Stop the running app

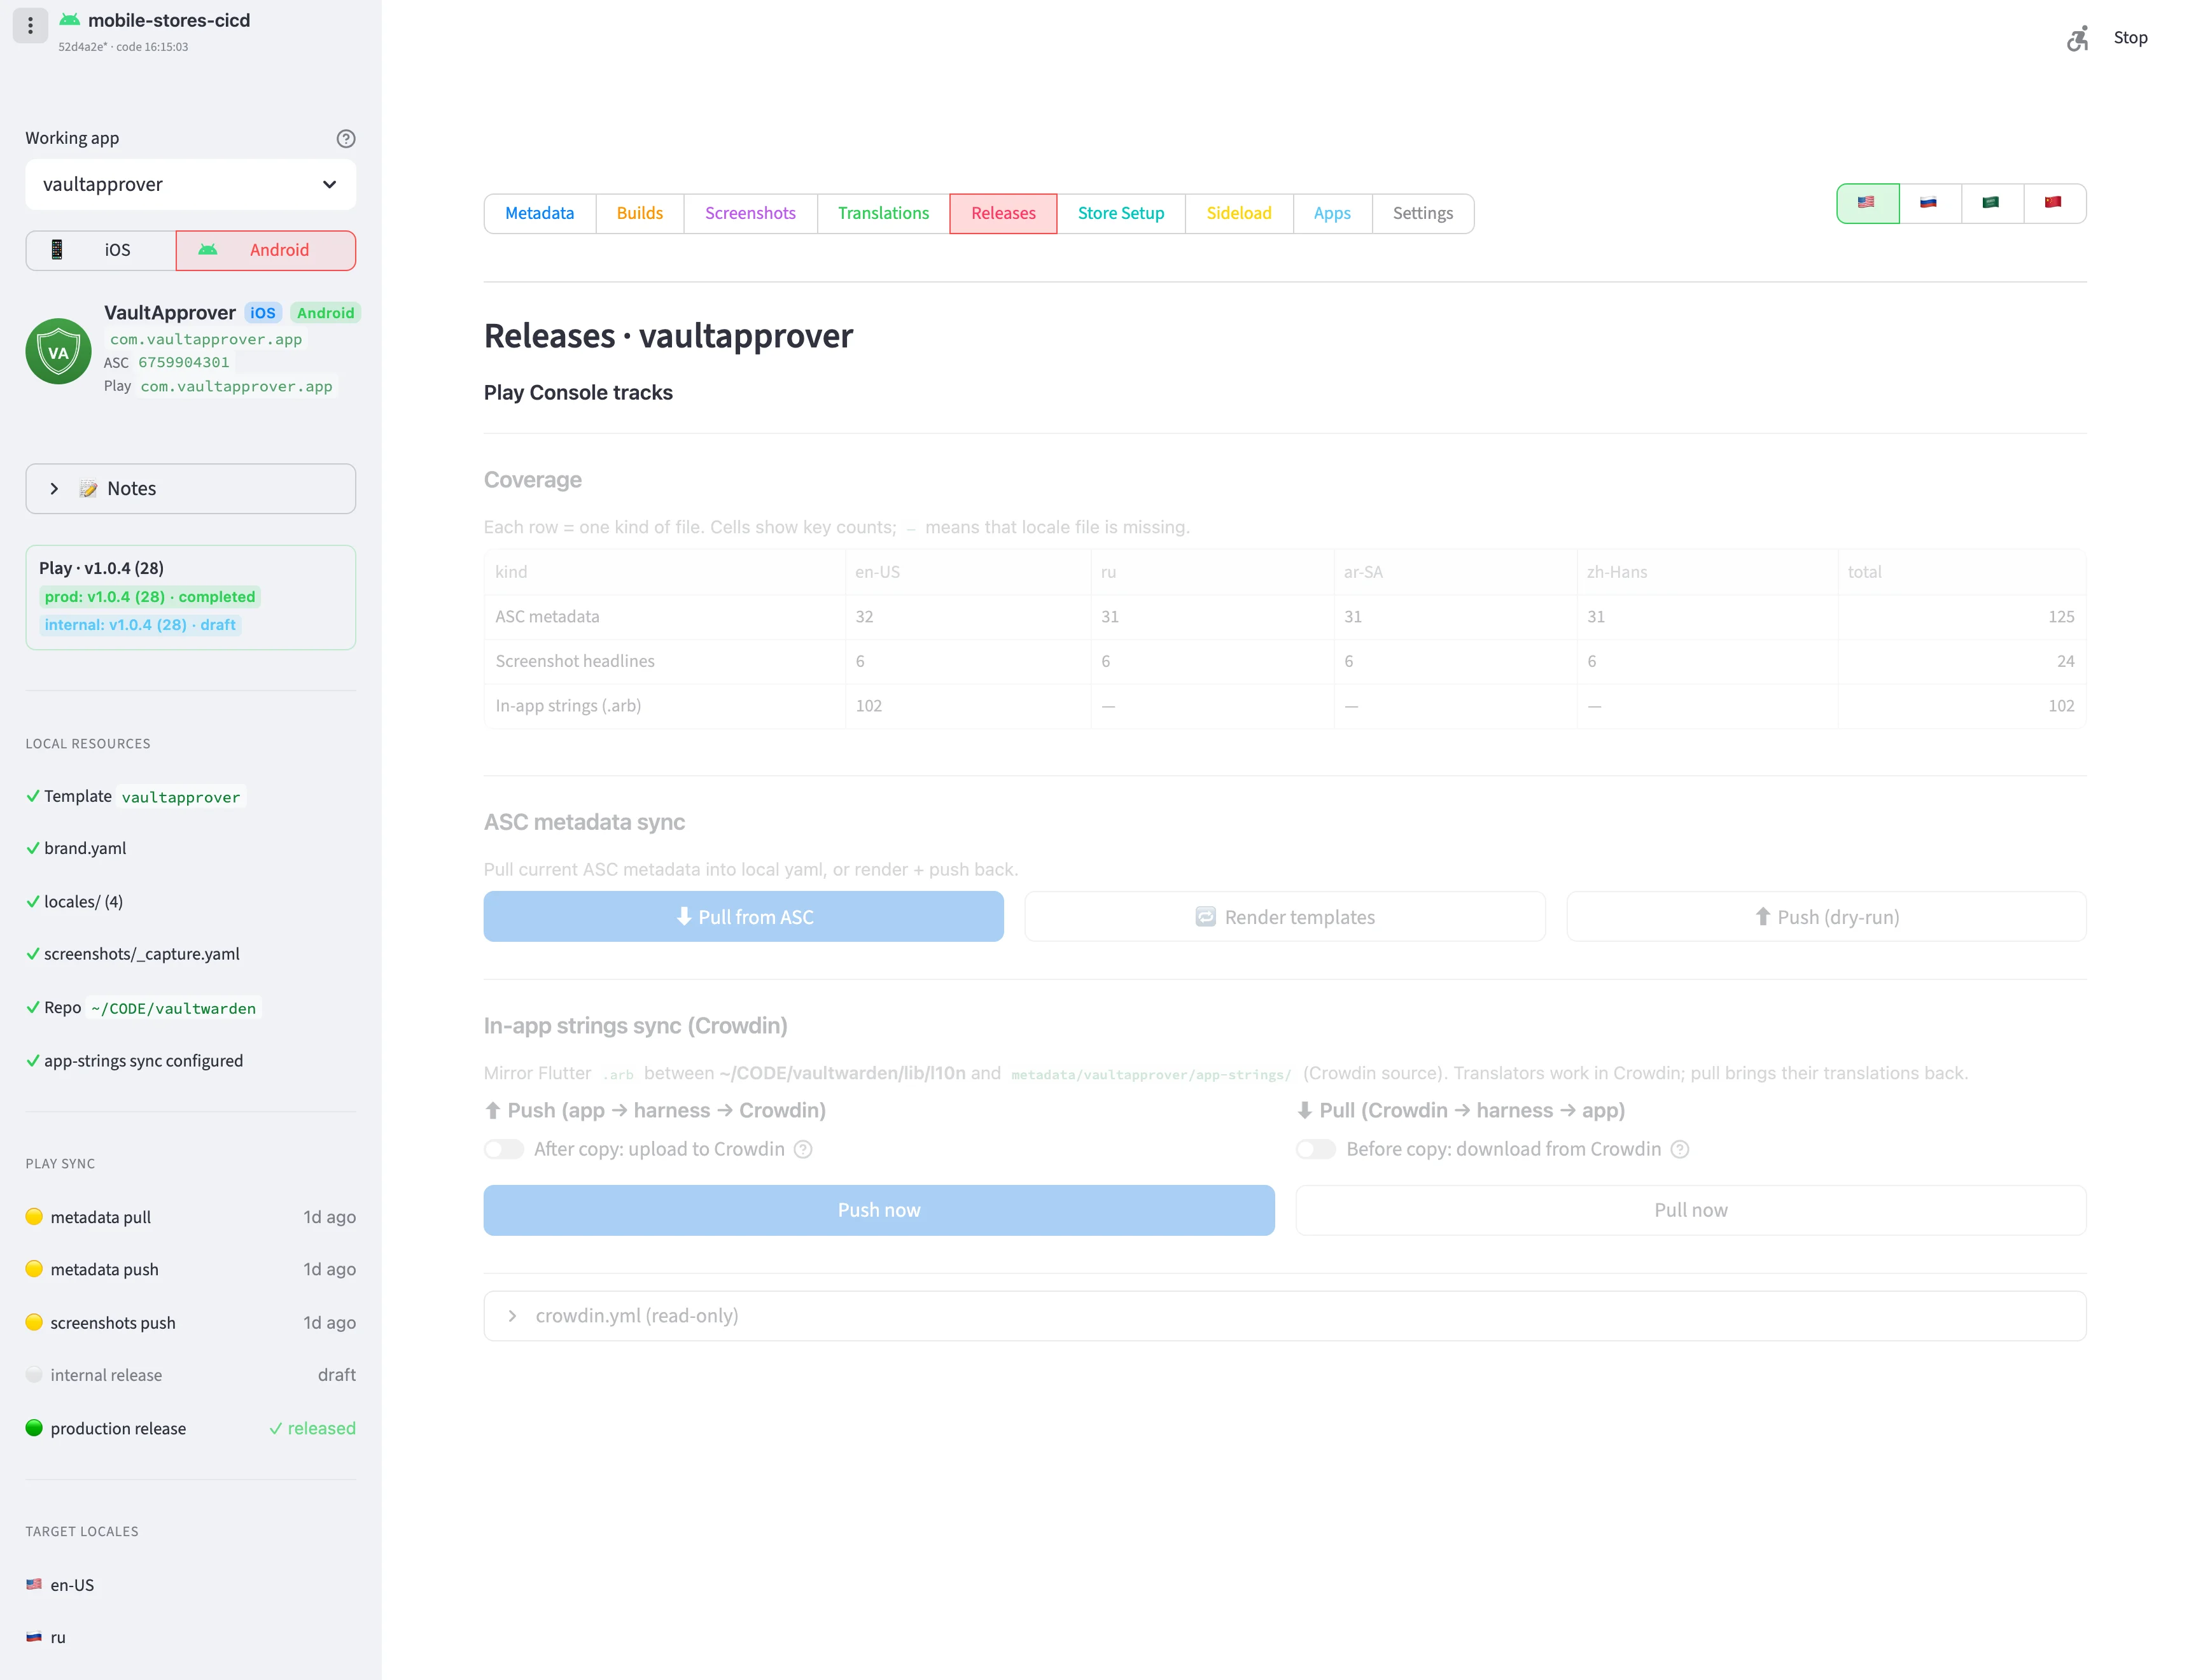pos(2131,38)
